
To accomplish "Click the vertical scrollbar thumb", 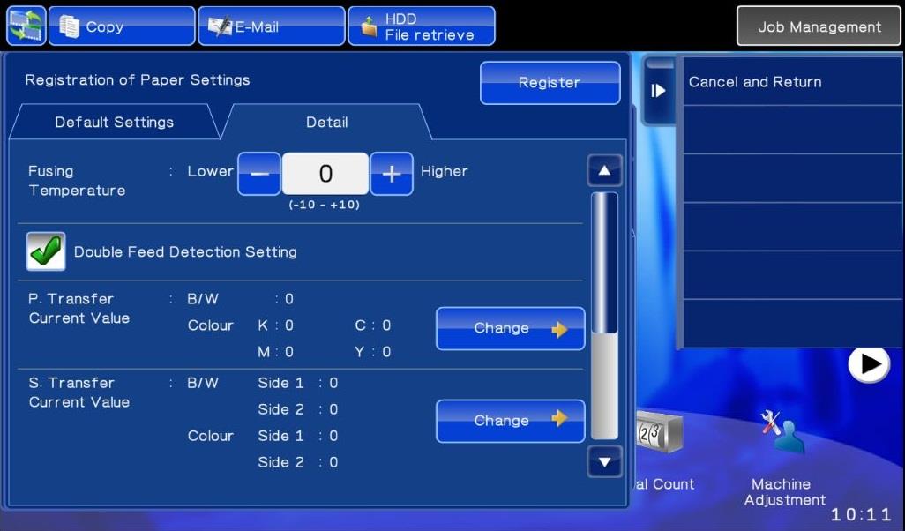I will (x=604, y=263).
